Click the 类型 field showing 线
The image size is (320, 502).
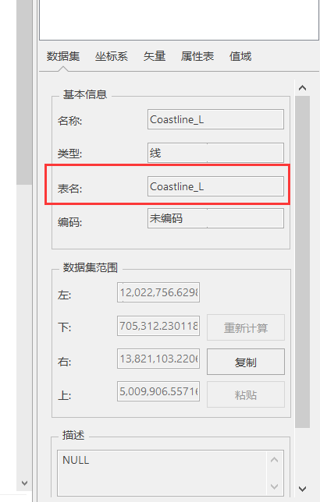[x=215, y=153]
